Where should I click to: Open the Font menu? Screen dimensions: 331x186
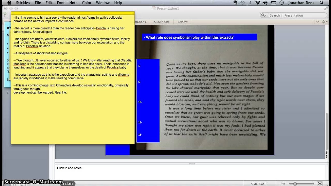coord(61,3)
